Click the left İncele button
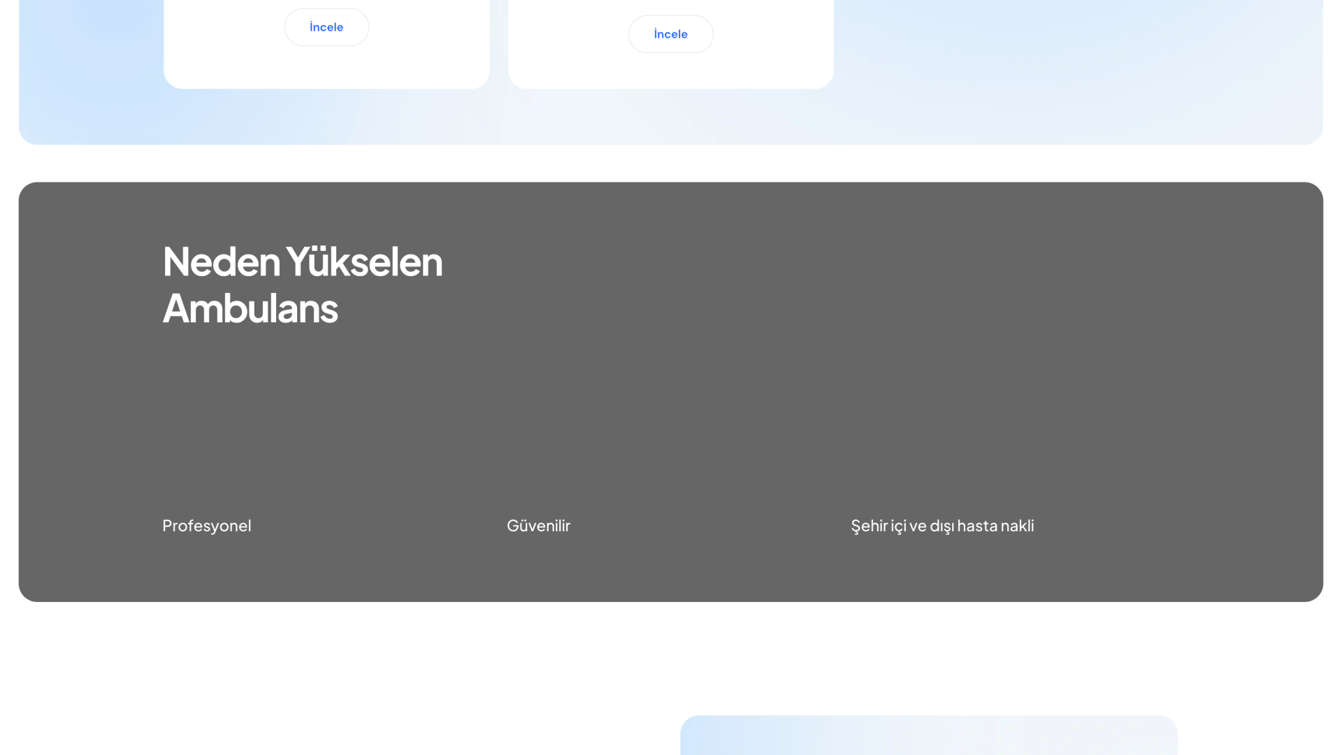 click(326, 27)
